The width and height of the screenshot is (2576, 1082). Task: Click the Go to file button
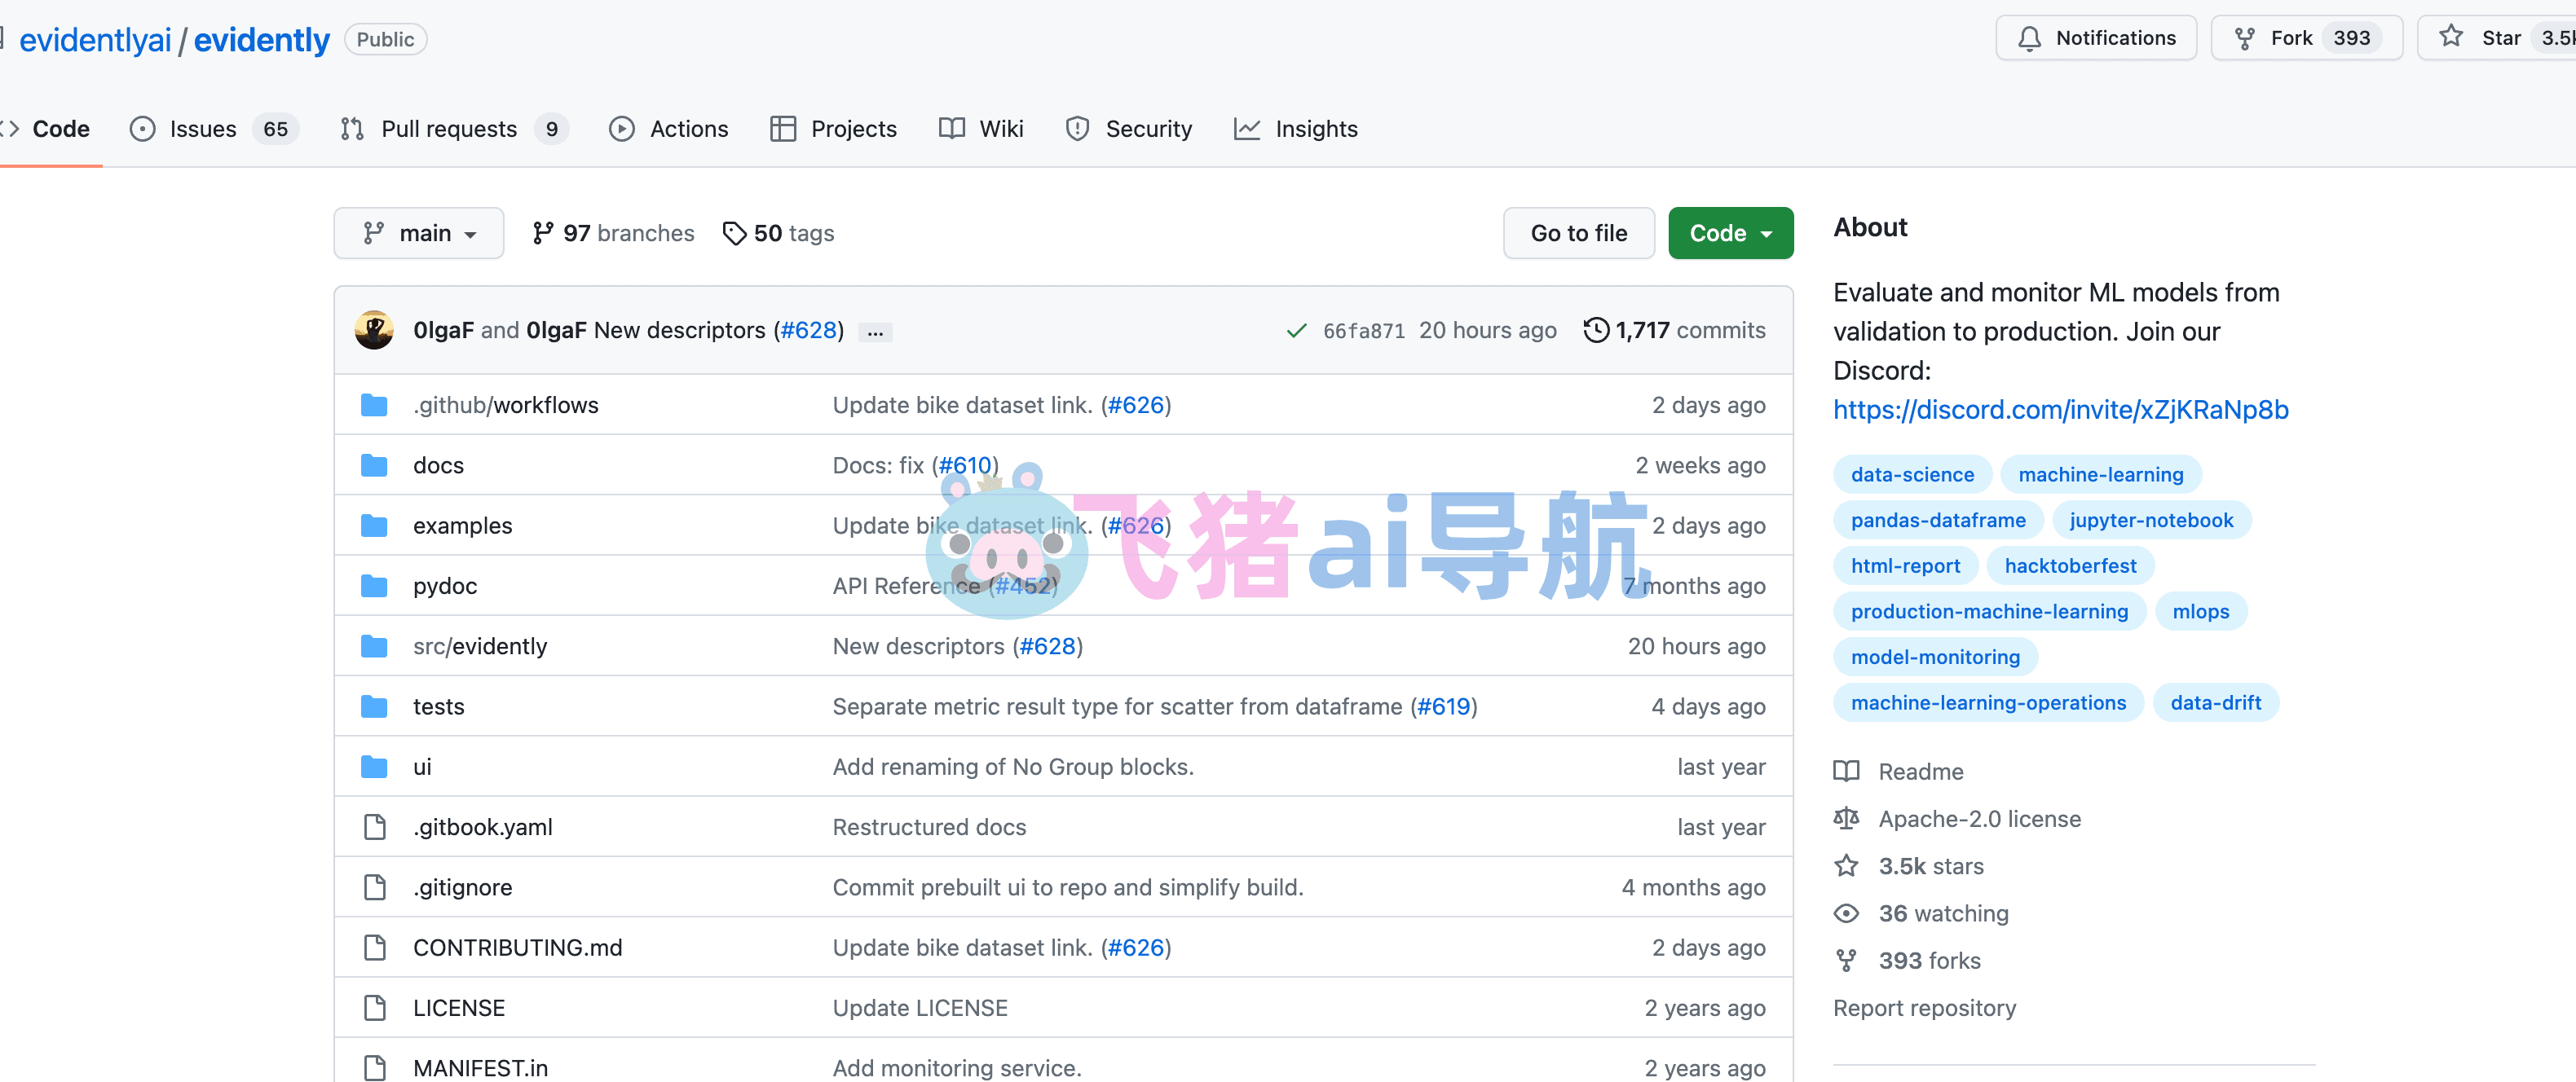point(1578,233)
